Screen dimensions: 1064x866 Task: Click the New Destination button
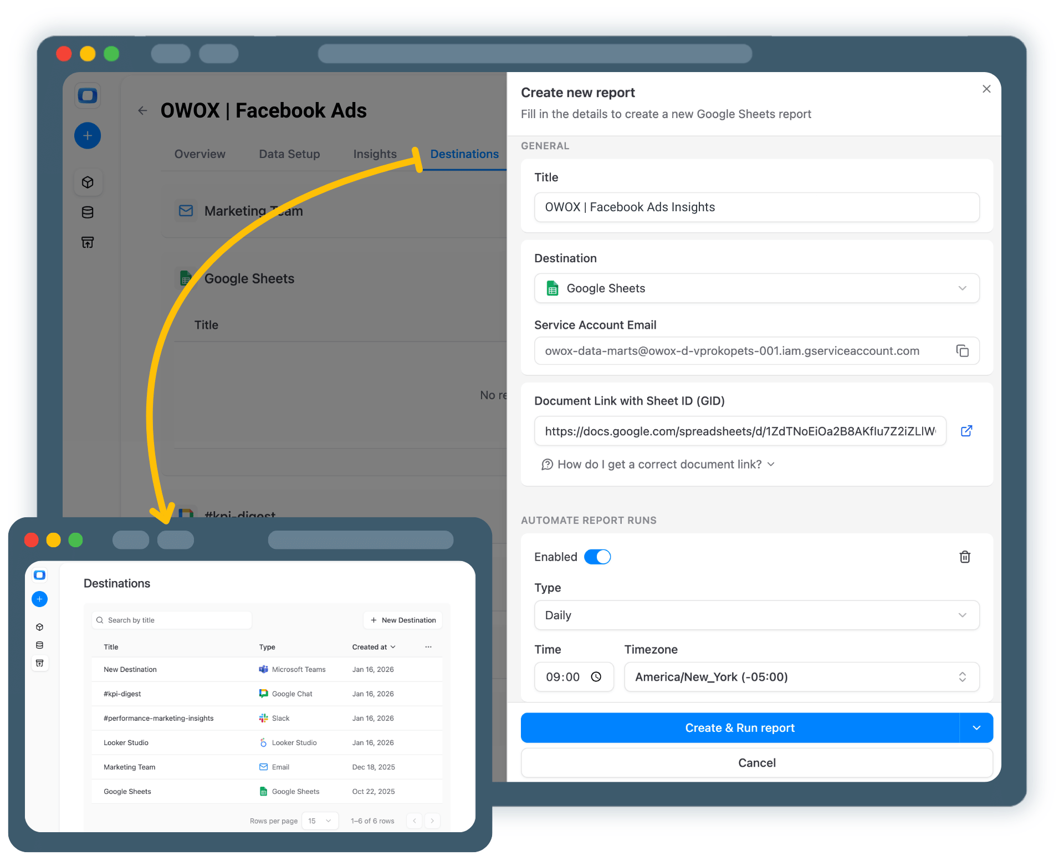point(403,620)
